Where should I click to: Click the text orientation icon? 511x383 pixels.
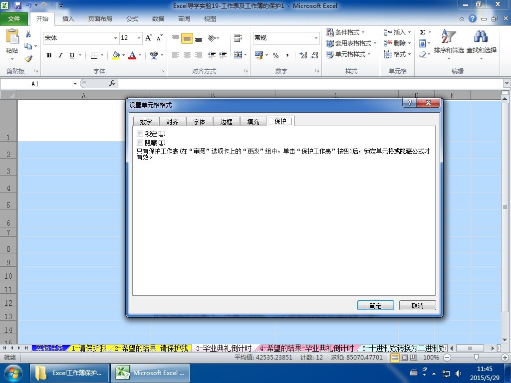(x=212, y=38)
